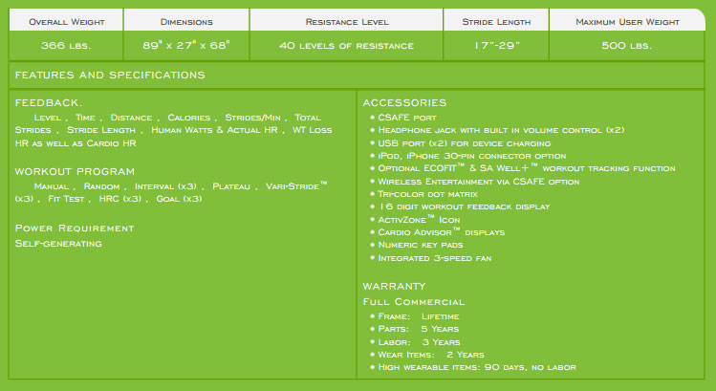Click the Full Commercial subheading
The height and width of the screenshot is (391, 716).
point(413,302)
